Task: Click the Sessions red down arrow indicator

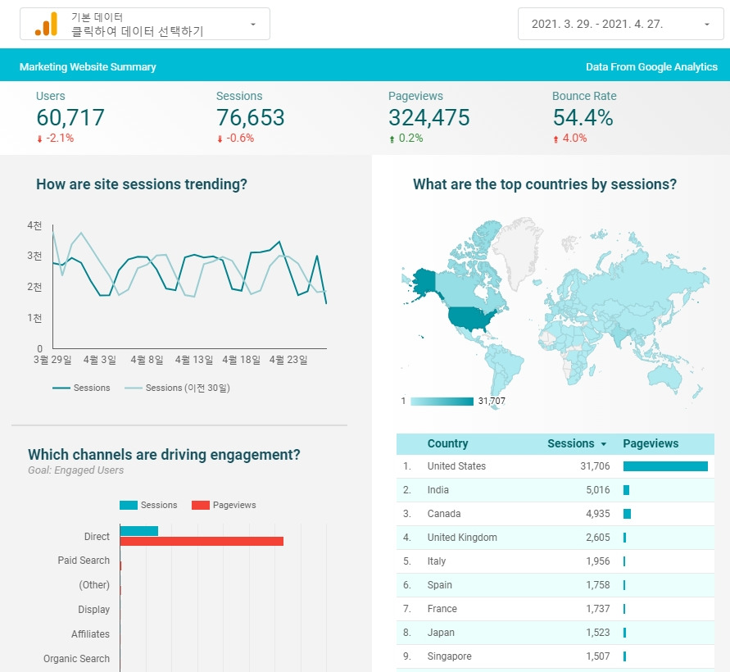Action: 220,138
